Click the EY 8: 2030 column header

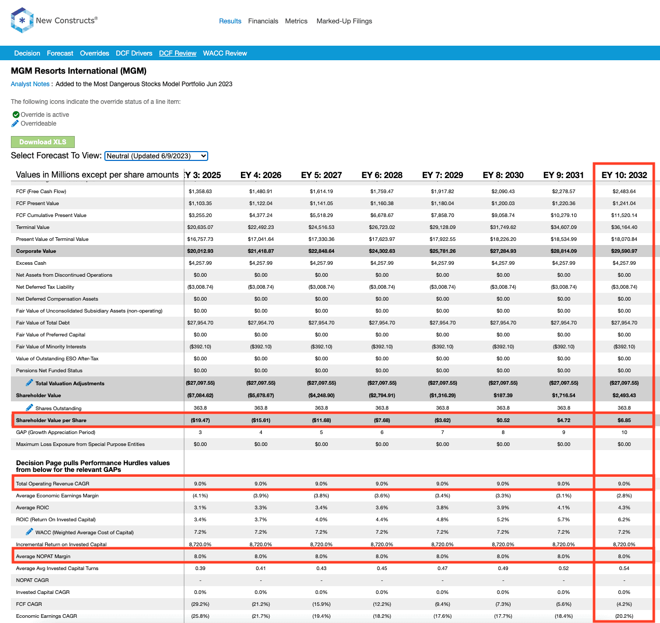pyautogui.click(x=503, y=175)
